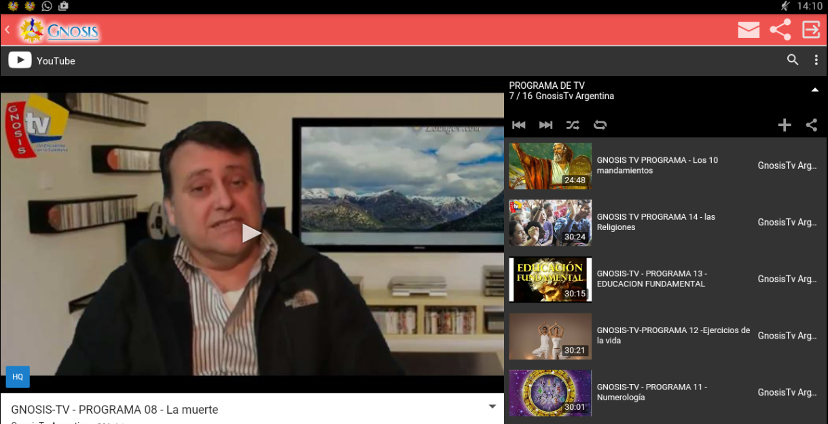Tap the share icon in red header

[x=780, y=30]
